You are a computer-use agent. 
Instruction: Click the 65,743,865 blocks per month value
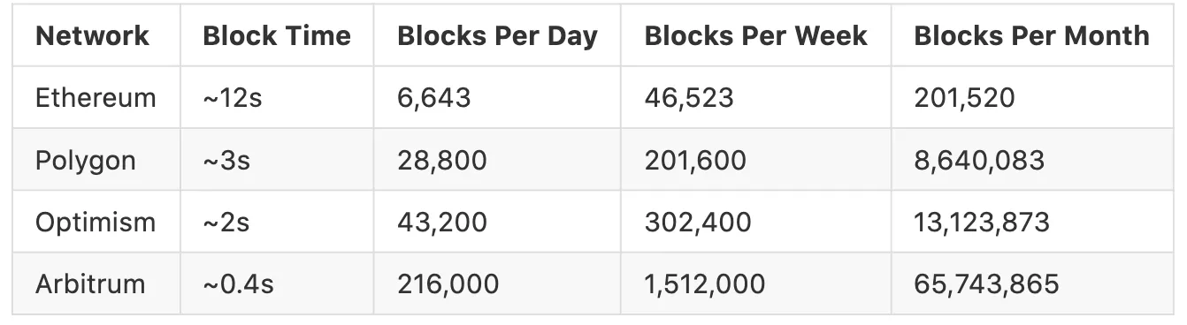pyautogui.click(x=986, y=284)
